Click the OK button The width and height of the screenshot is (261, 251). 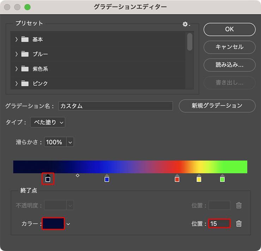pyautogui.click(x=229, y=29)
